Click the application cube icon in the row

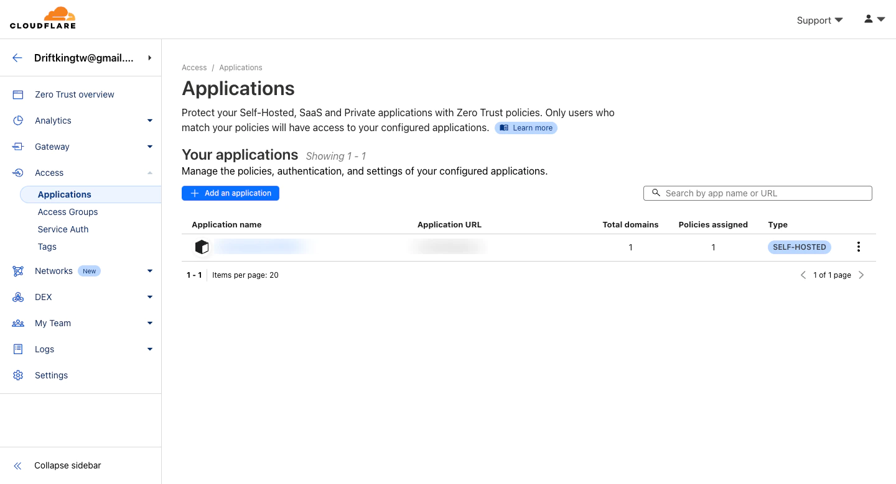(x=202, y=247)
